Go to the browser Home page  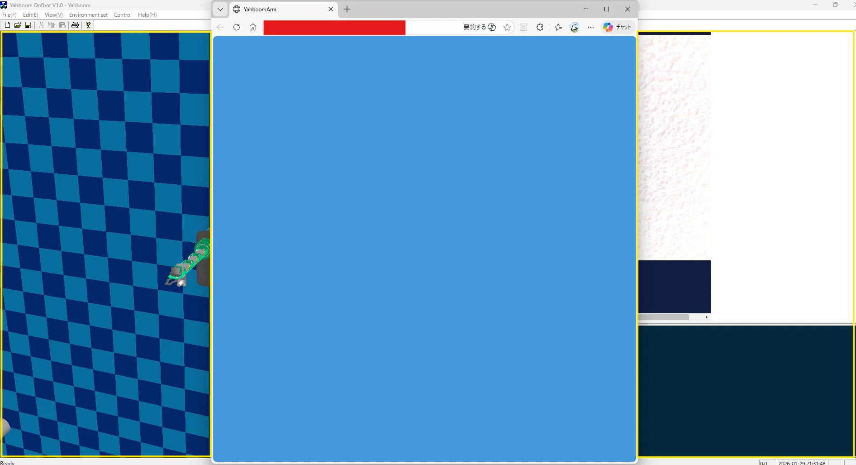coord(253,27)
